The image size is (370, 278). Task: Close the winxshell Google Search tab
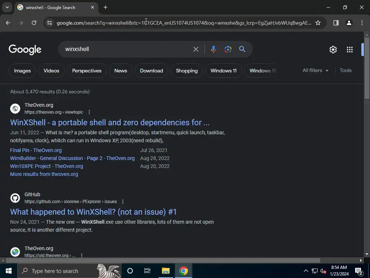(92, 7)
